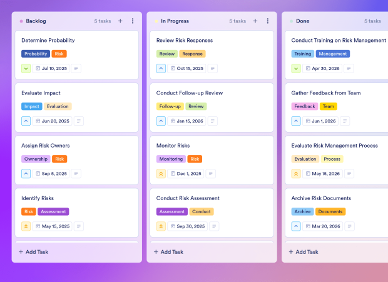Open the Determine Probability task title
The height and width of the screenshot is (282, 388).
[x=48, y=40]
